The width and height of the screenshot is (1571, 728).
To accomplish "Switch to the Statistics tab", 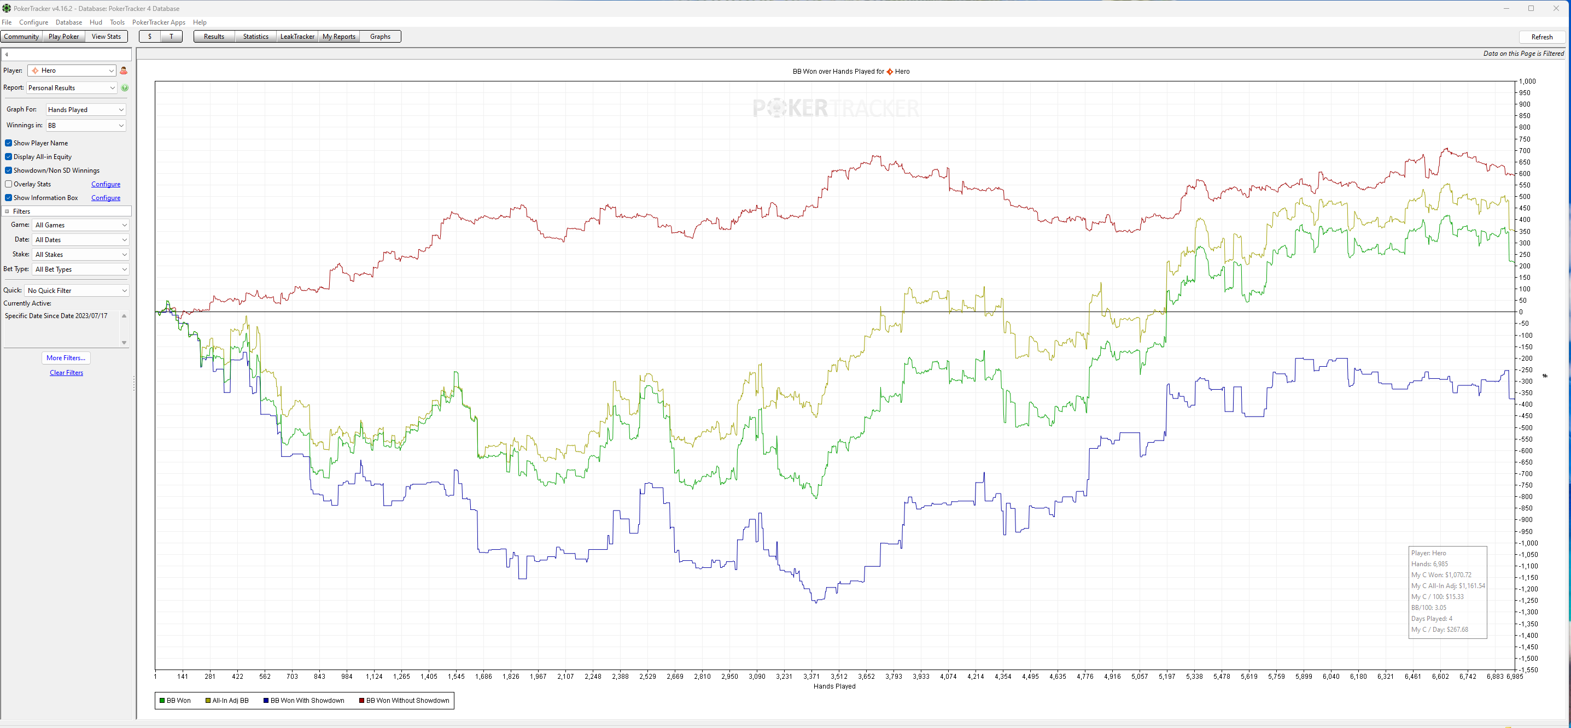I will point(255,36).
